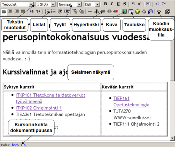The width and height of the screenshot is (175, 147).
Task: Increase the paragraph indent
Action: click(x=66, y=12)
